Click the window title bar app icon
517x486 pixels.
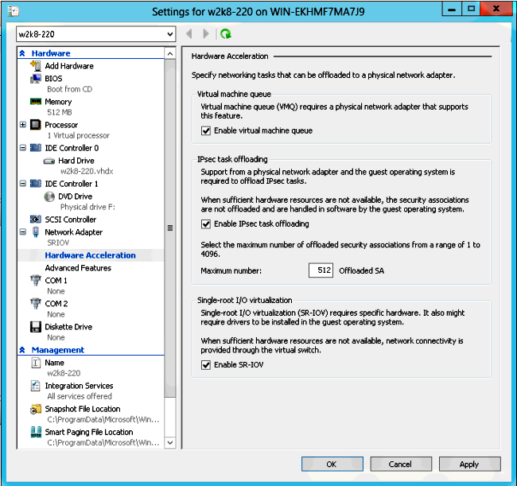click(x=14, y=12)
